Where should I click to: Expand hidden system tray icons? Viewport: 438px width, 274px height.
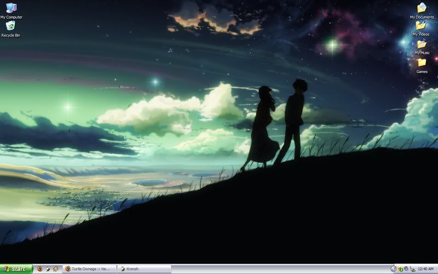click(393, 269)
